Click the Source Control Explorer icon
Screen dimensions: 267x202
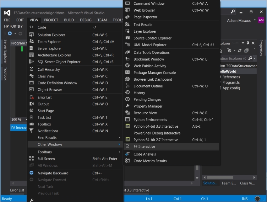coord(128,38)
